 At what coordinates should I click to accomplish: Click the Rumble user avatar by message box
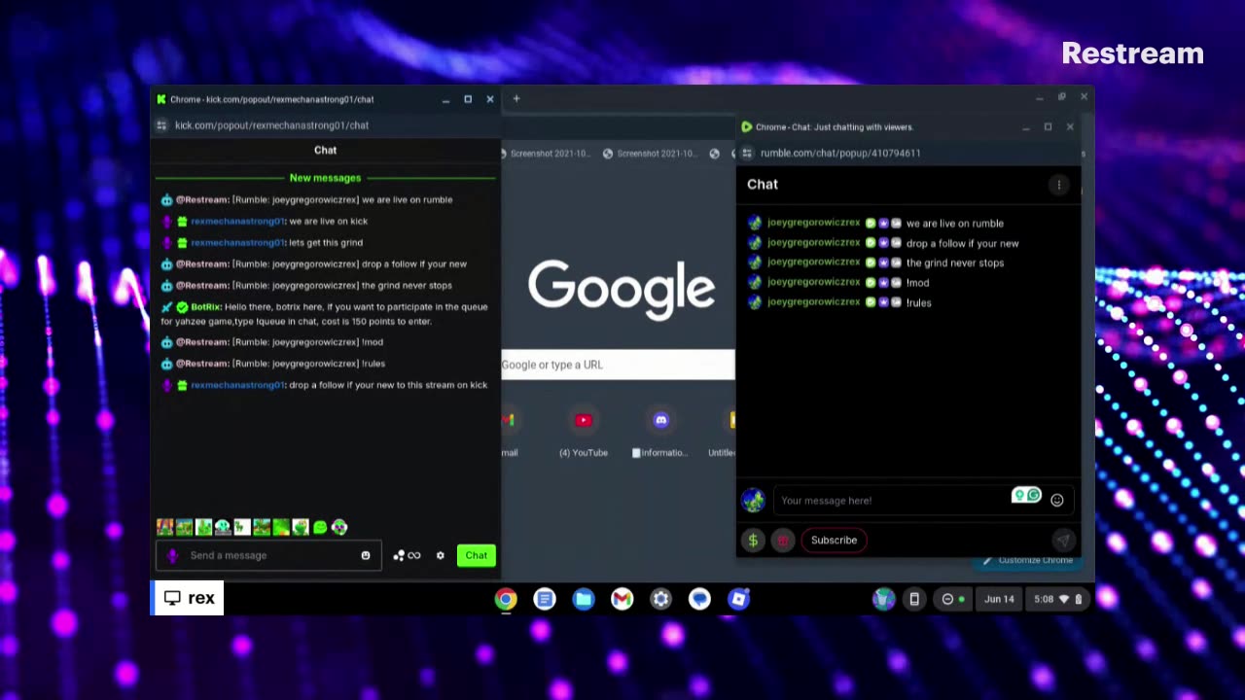click(753, 501)
